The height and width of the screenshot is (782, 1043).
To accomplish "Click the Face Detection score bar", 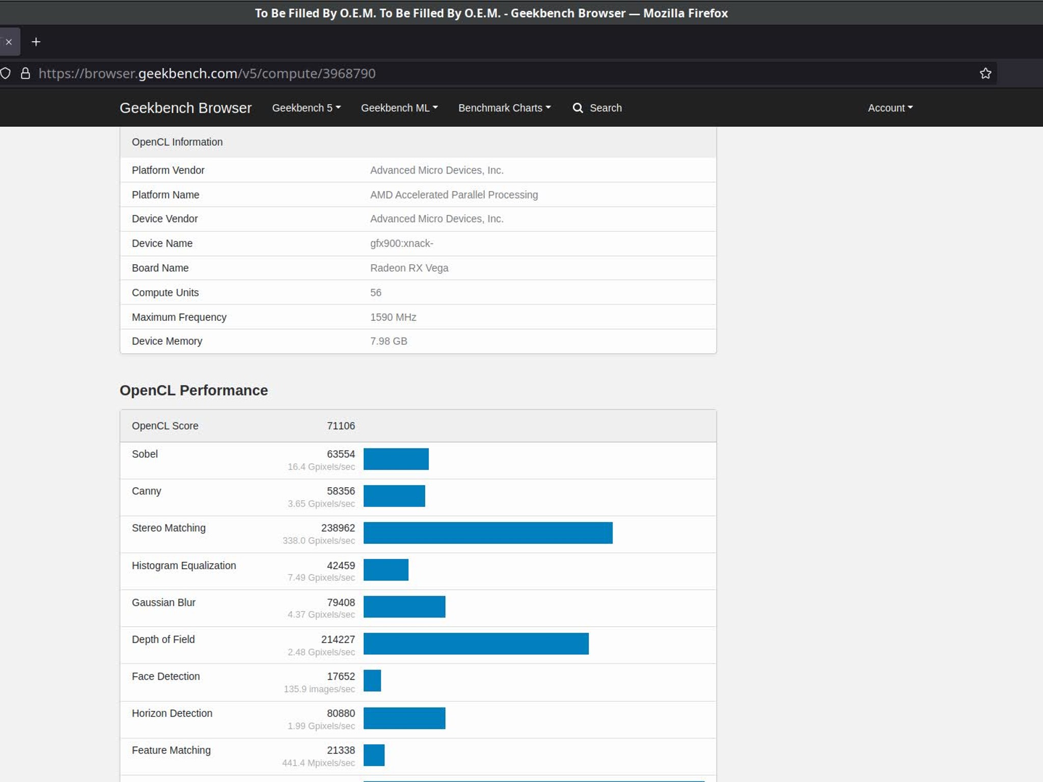I will point(372,681).
